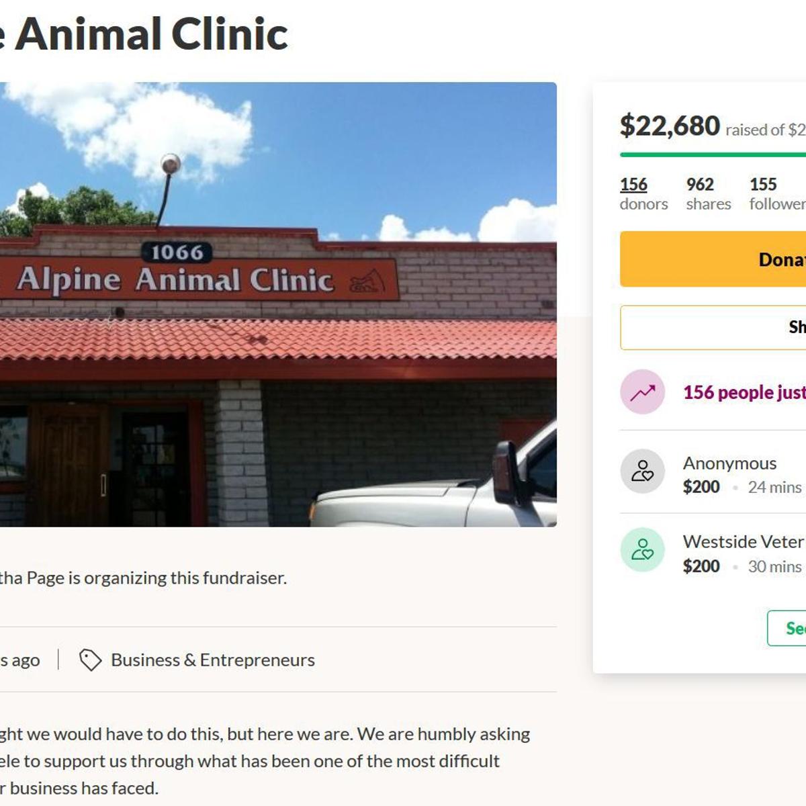Click the fundraiser description paragraph text
This screenshot has height=806, width=806.
pyautogui.click(x=265, y=761)
